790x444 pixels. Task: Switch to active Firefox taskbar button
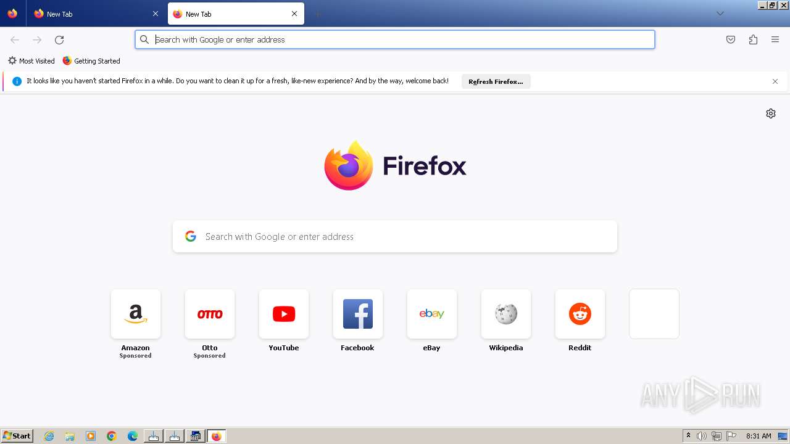[216, 436]
